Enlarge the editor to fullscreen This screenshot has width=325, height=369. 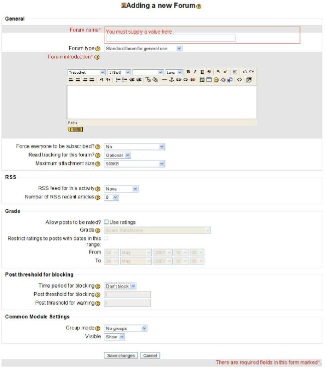(248, 80)
